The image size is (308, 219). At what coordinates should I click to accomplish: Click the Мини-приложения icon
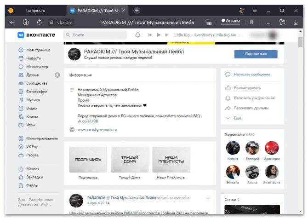21,138
